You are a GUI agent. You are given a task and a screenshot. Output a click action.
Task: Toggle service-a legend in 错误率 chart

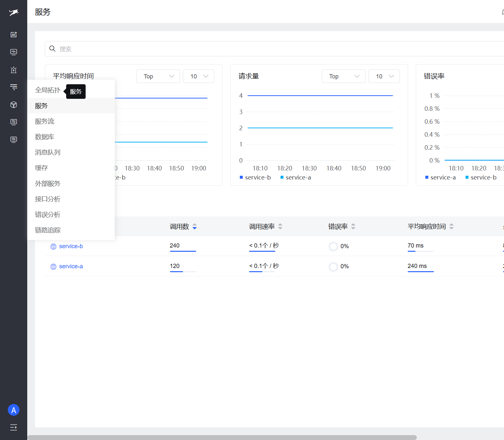coord(440,177)
